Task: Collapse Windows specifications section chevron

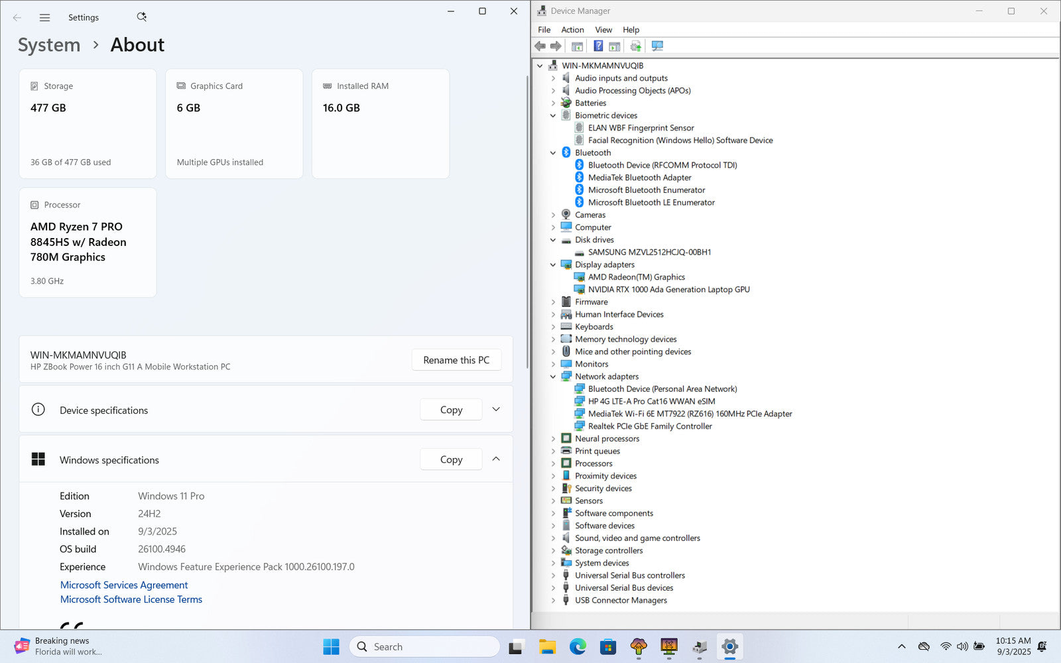Action: pos(496,459)
